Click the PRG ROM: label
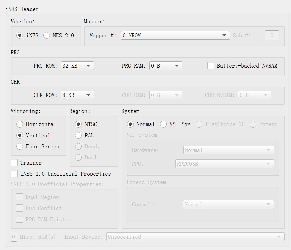 point(45,66)
